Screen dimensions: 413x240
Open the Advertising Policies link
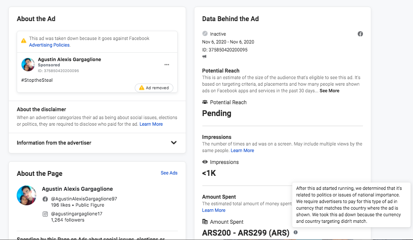pyautogui.click(x=49, y=45)
